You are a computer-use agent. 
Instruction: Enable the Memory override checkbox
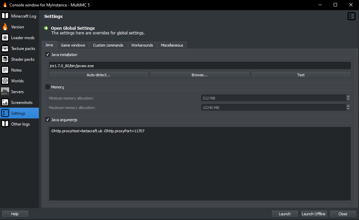[48, 87]
